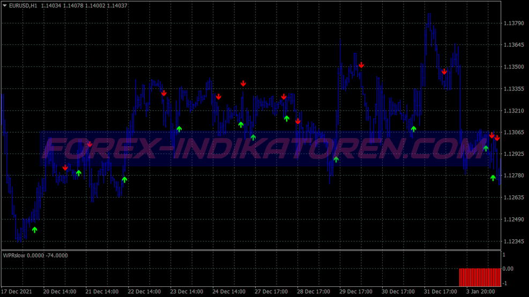The height and width of the screenshot is (297, 529).
Task: Click the 31 Dec 17:00 time label
Action: point(440,292)
